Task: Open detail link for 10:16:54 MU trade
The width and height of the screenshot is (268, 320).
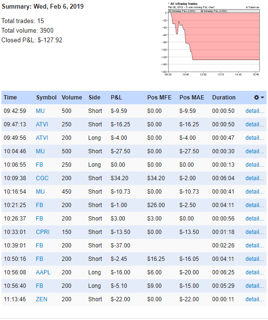Action: coord(255,192)
